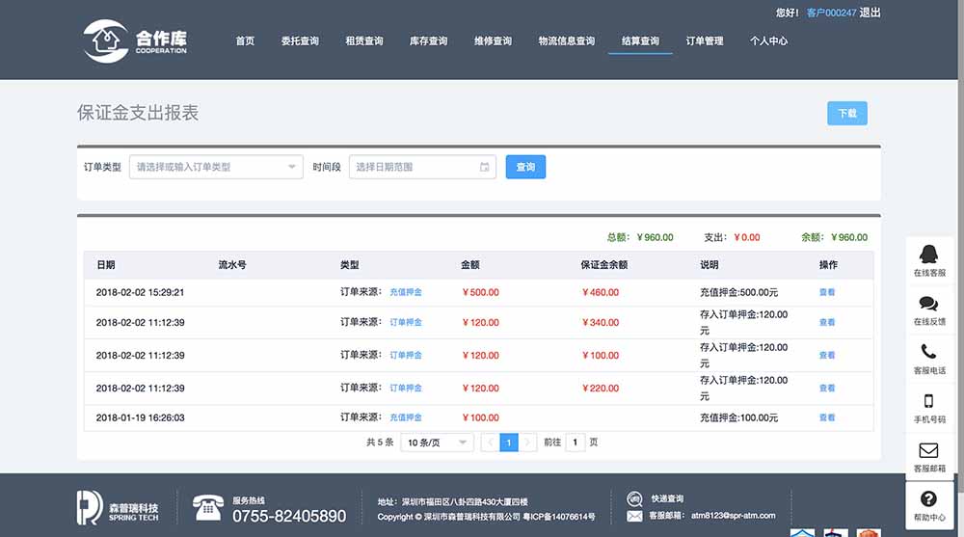964x537 pixels.
Task: Click the 快递查询 search icon in footer
Action: coord(634,498)
